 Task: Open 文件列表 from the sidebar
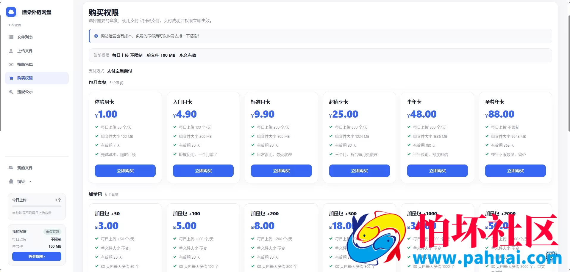37,37
